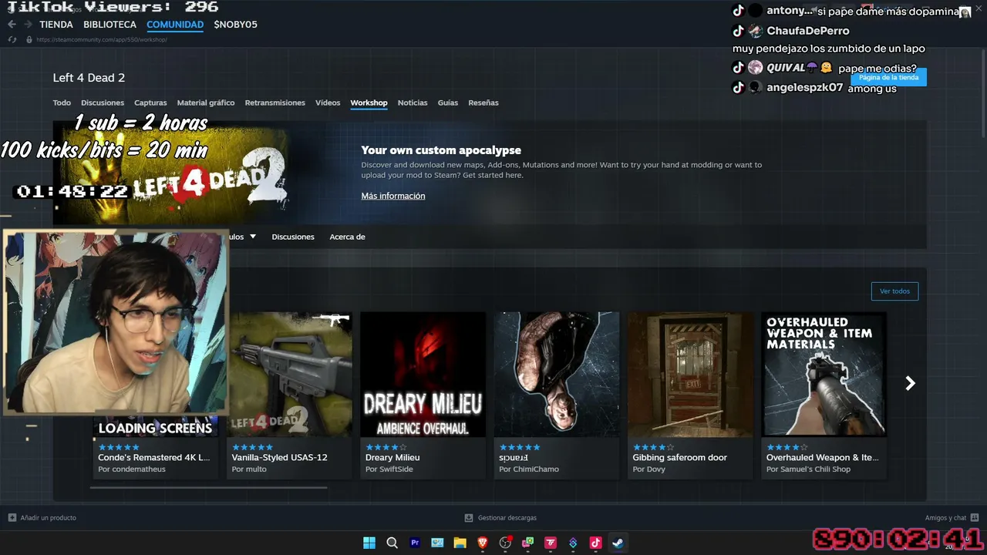Open the friends and chat icon
This screenshot has width=987, height=555.
point(975,518)
